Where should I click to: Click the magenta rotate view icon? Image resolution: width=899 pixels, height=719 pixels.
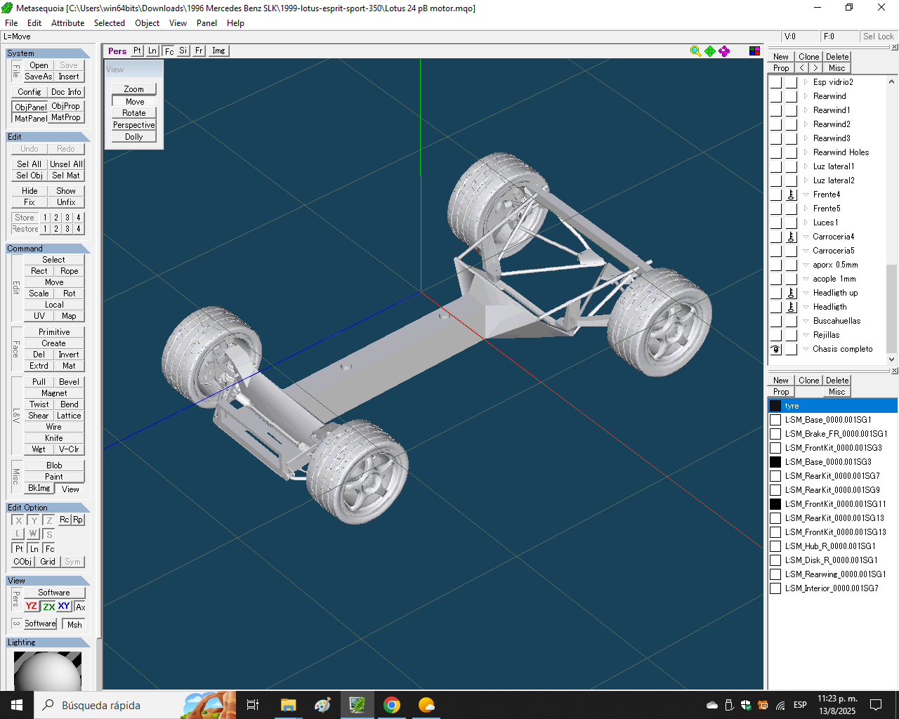click(724, 51)
